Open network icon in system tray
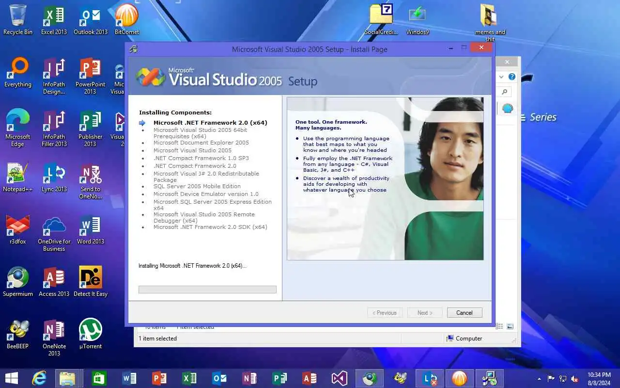This screenshot has height=388, width=620. coord(563,379)
